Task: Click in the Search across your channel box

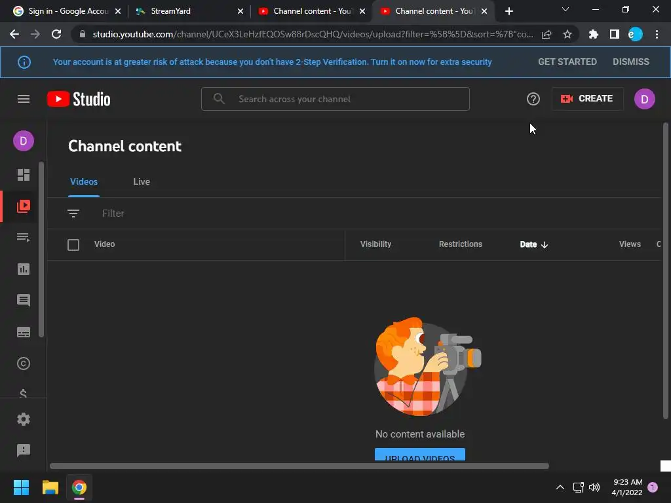Action: click(x=335, y=100)
